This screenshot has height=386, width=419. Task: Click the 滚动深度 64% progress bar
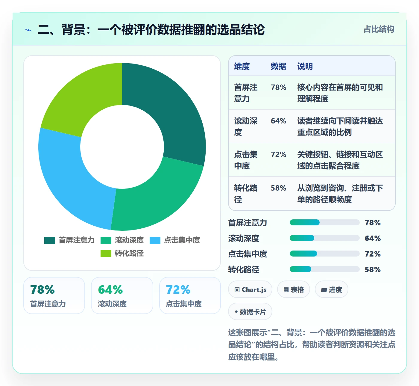click(x=324, y=238)
